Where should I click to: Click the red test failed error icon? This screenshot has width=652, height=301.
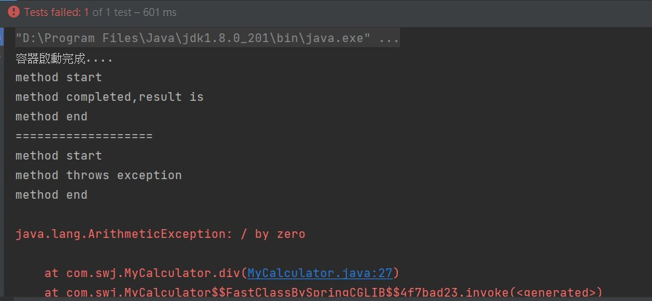tap(13, 12)
